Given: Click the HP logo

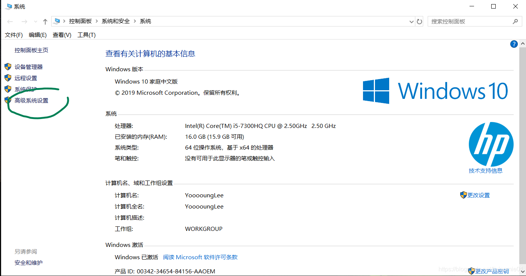Looking at the screenshot, I should [491, 144].
